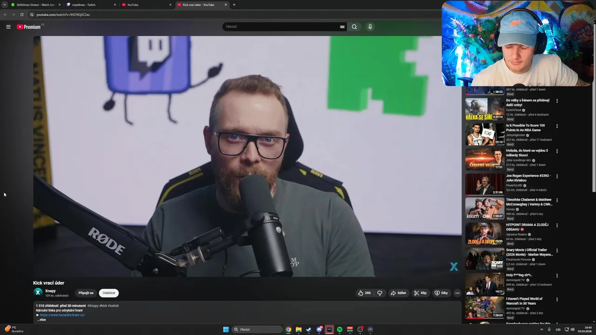Open Xnapy channel avatar

point(38,292)
